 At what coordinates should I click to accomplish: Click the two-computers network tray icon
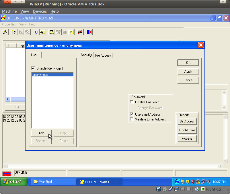(x=203, y=182)
